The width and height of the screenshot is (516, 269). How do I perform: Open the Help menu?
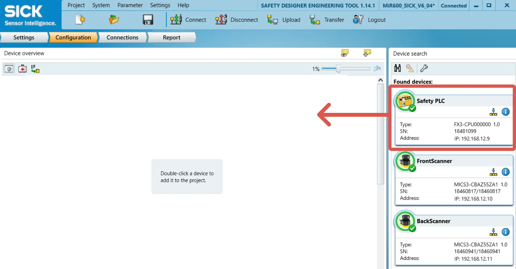(x=183, y=5)
